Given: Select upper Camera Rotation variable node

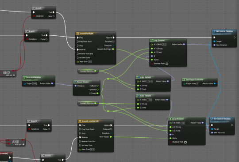Looking at the screenshot, I should 88,71.
